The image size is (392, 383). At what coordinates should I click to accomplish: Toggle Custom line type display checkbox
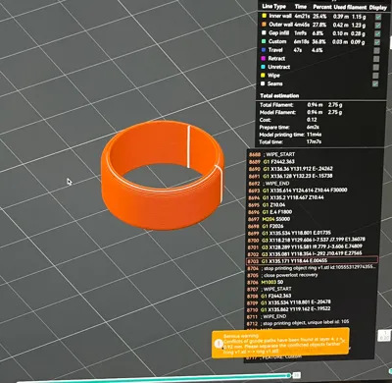tap(377, 42)
